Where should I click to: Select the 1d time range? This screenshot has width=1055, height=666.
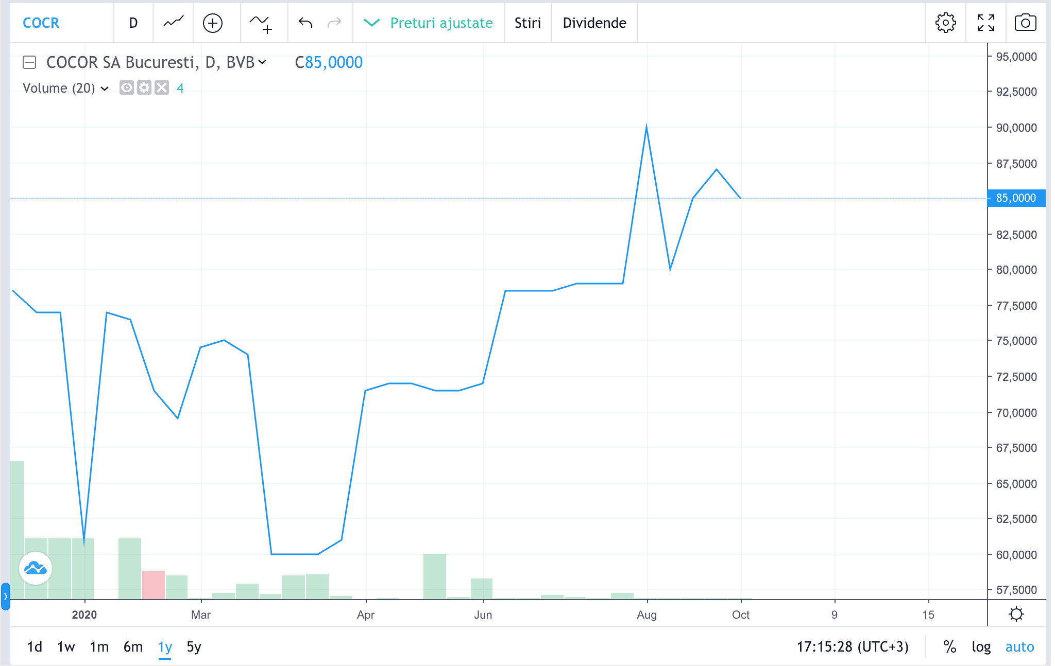(35, 647)
